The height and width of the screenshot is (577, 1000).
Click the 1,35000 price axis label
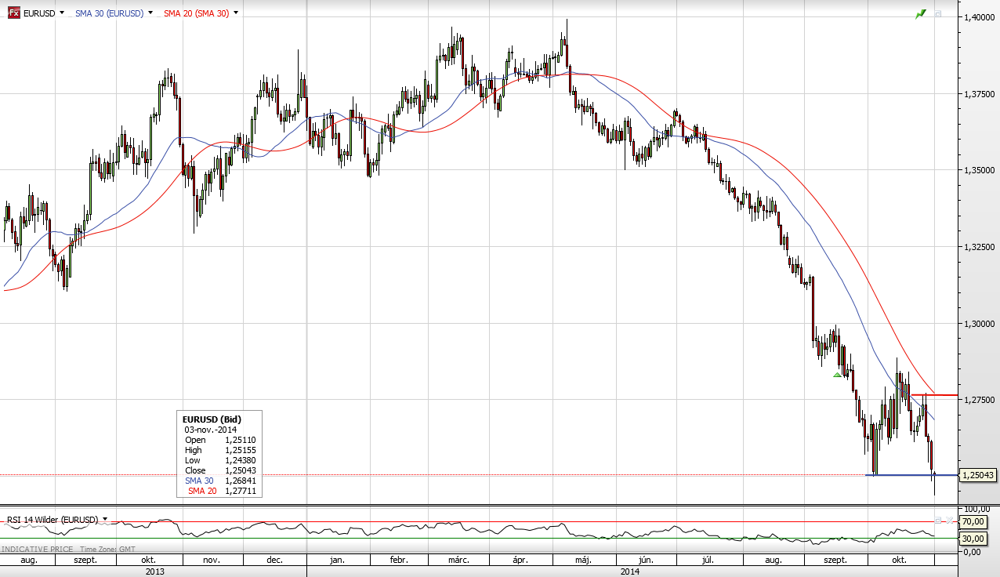tap(980, 170)
